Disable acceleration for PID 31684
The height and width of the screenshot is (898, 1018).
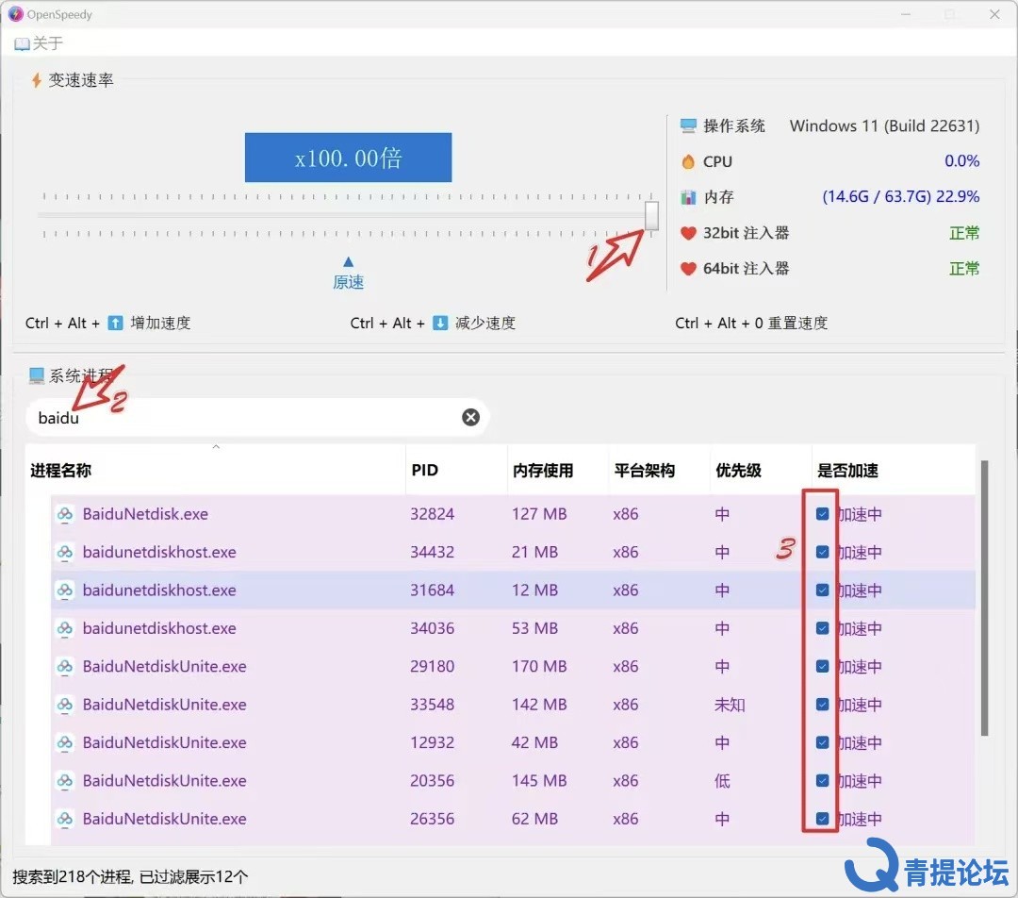(823, 590)
